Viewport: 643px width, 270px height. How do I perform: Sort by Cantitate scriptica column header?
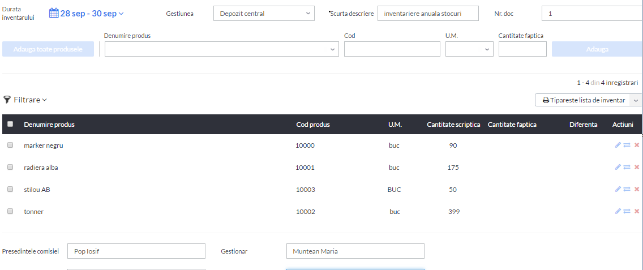[x=453, y=125]
